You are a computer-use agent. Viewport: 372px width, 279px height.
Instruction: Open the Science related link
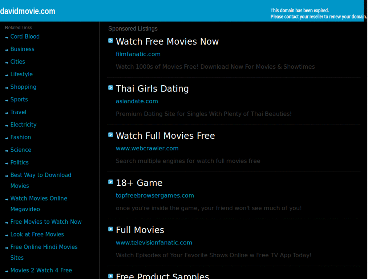[x=21, y=150]
